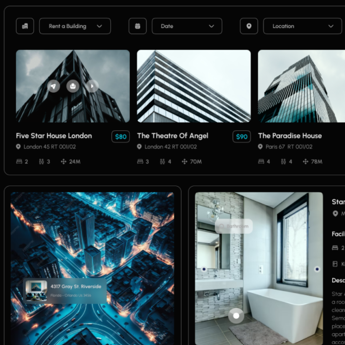Click the $80 price badge
The height and width of the screenshot is (345, 345).
(x=121, y=137)
